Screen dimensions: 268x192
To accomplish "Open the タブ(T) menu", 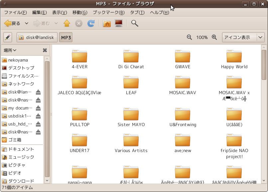I will tap(137, 13).
